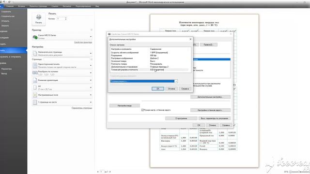Click the Страницы range input field
This screenshot has width=310, height=174.
coord(66,59)
